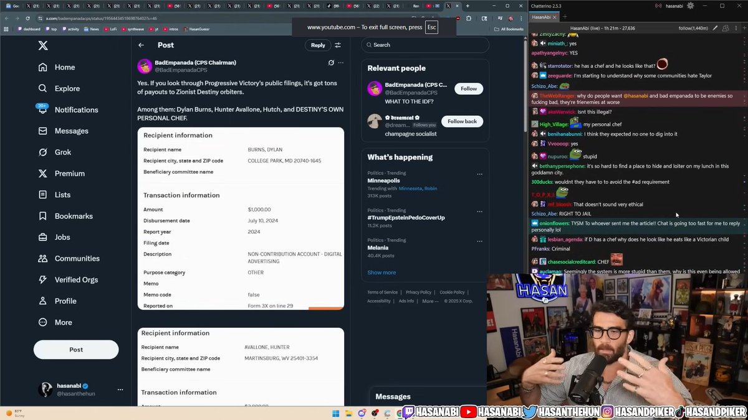Viewport: 748px width, 420px height.
Task: Open Explore in X sidebar
Action: coord(59,88)
